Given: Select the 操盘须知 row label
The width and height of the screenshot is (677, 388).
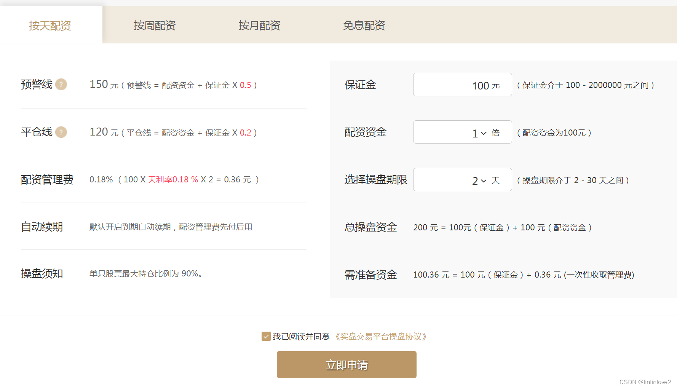Looking at the screenshot, I should 42,274.
